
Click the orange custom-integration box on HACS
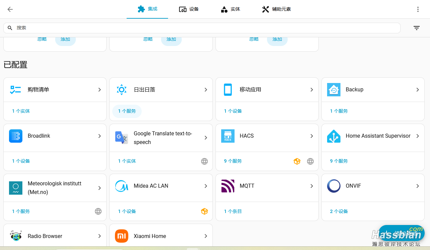point(297,161)
